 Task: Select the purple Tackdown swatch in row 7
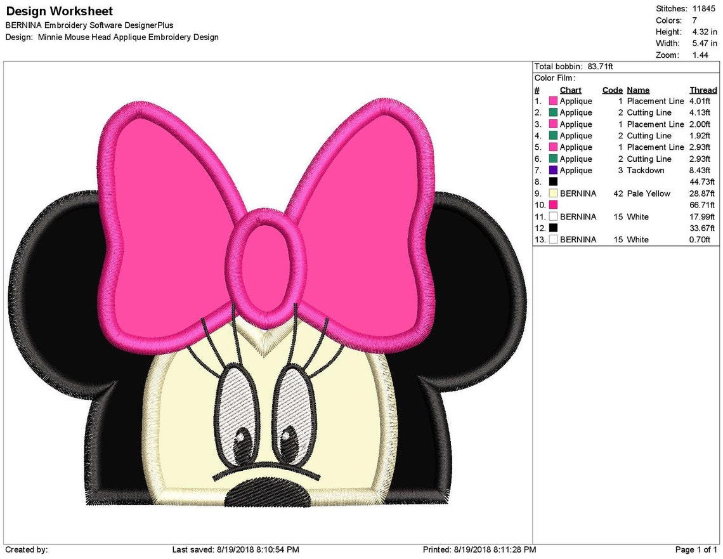coord(552,170)
